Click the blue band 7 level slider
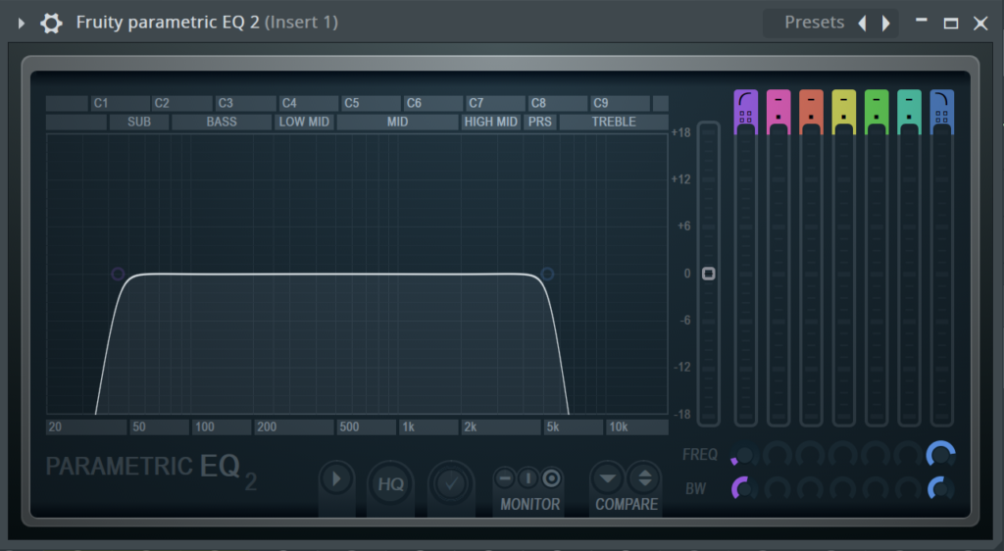The height and width of the screenshot is (551, 1004). pos(941,275)
